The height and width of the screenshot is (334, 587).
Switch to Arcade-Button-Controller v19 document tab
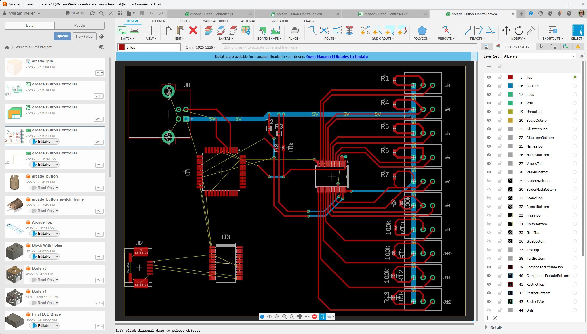(x=386, y=14)
